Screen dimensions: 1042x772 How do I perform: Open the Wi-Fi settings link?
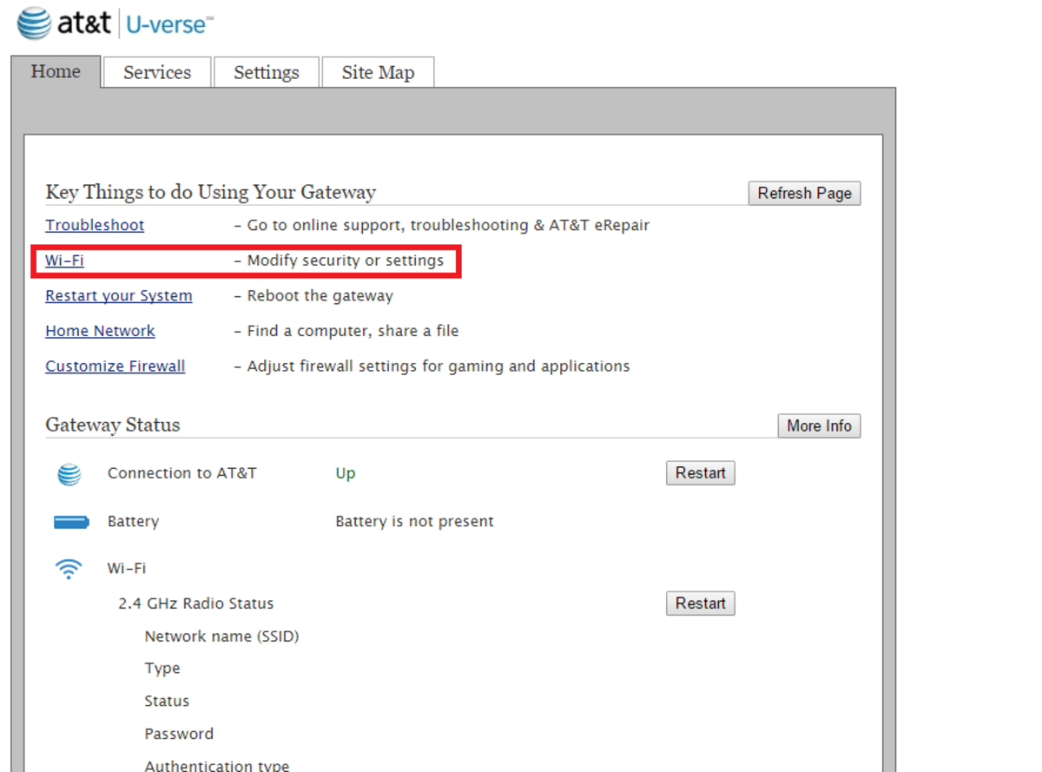click(64, 261)
